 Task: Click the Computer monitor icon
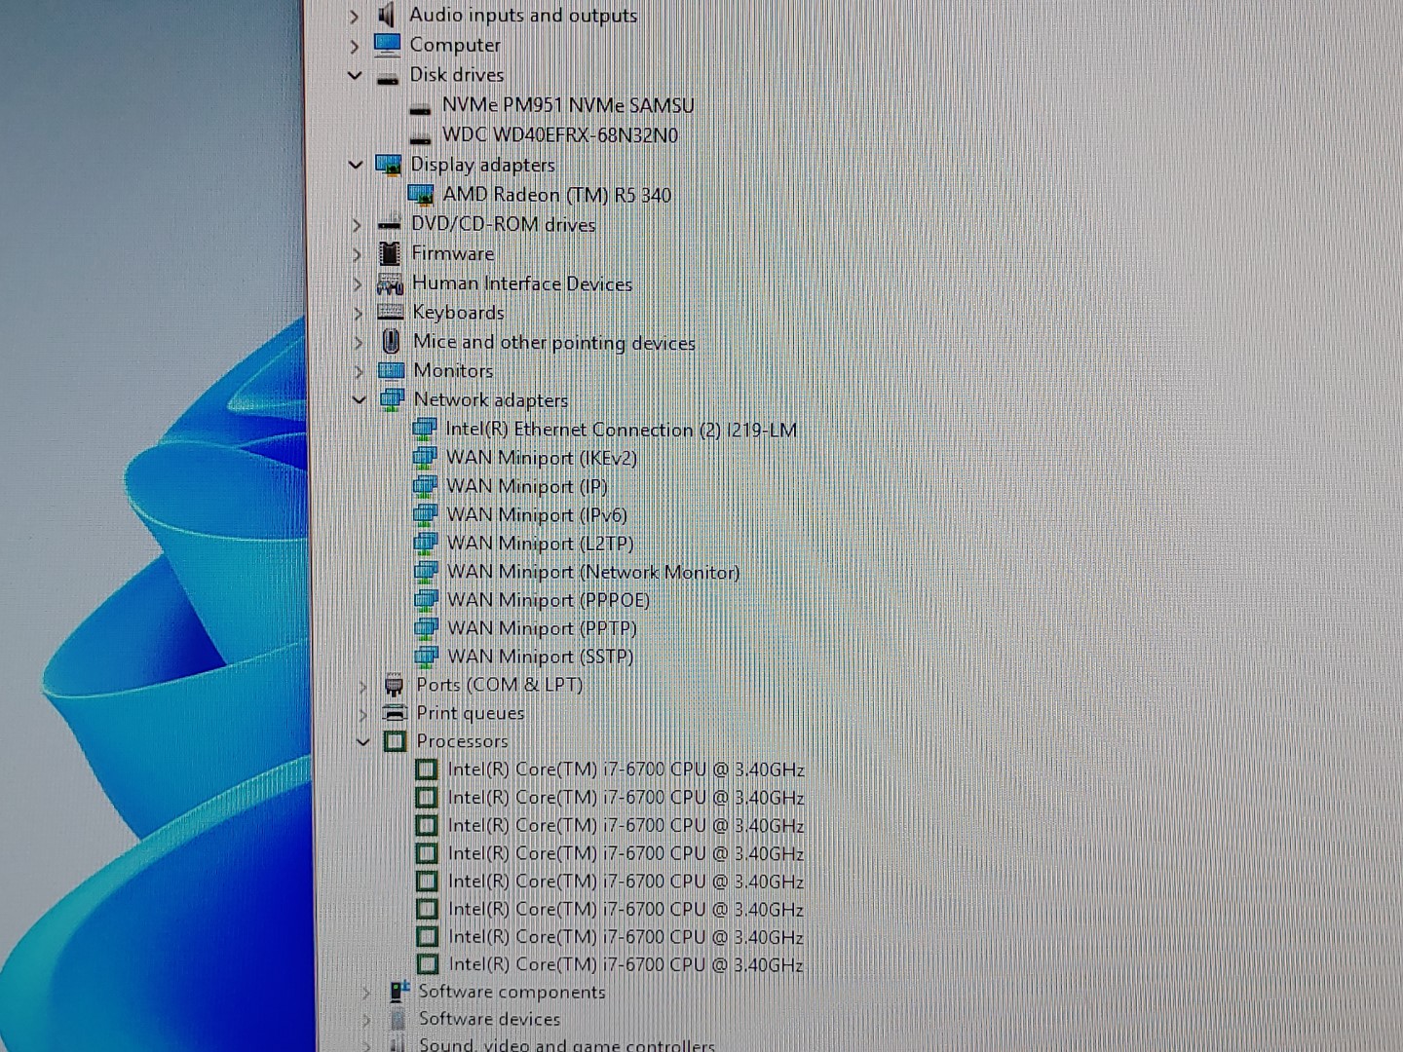click(x=387, y=45)
